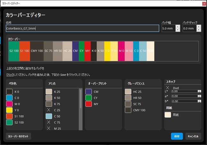Click the 名称 name input field

pyautogui.click(x=82, y=28)
